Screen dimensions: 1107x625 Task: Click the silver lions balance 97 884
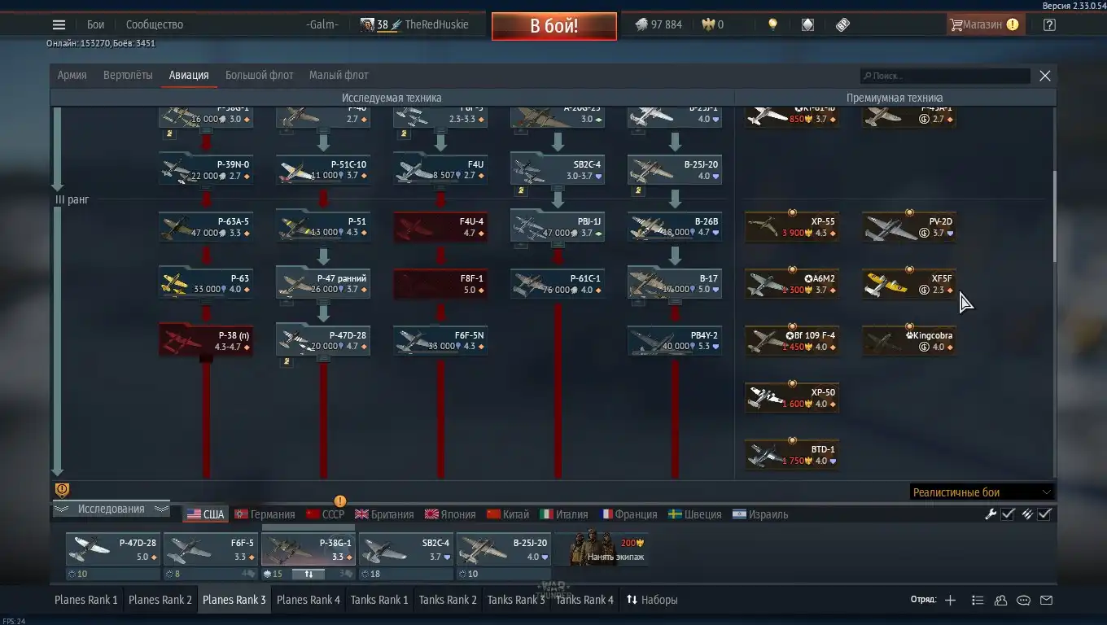click(659, 24)
